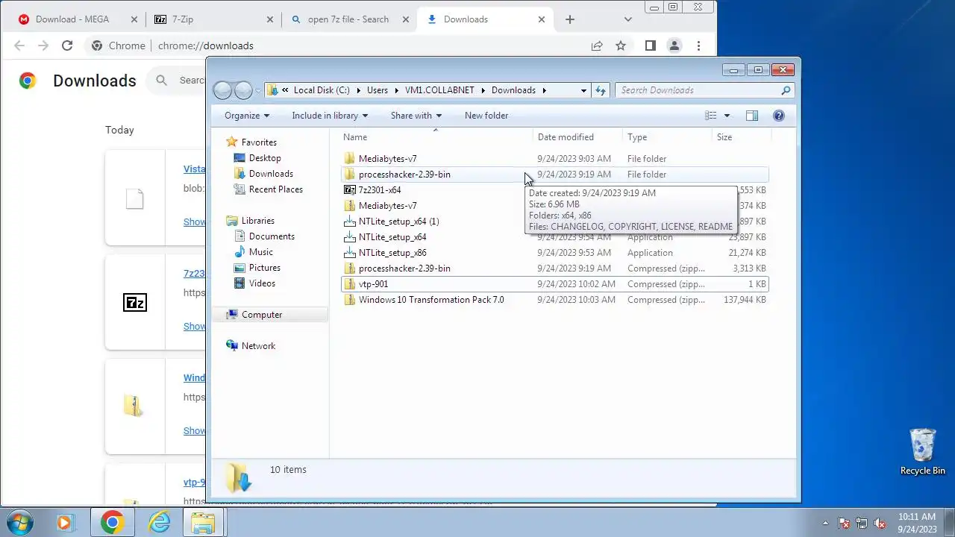Select Pictures under Libraries
This screenshot has height=537, width=955.
pyautogui.click(x=265, y=268)
